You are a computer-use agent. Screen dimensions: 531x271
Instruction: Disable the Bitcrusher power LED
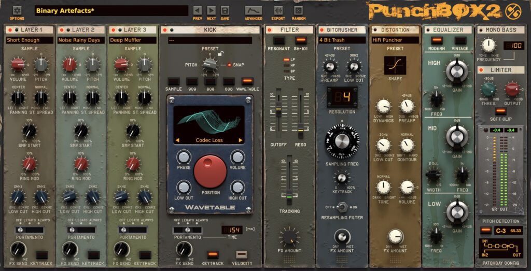pyautogui.click(x=322, y=30)
